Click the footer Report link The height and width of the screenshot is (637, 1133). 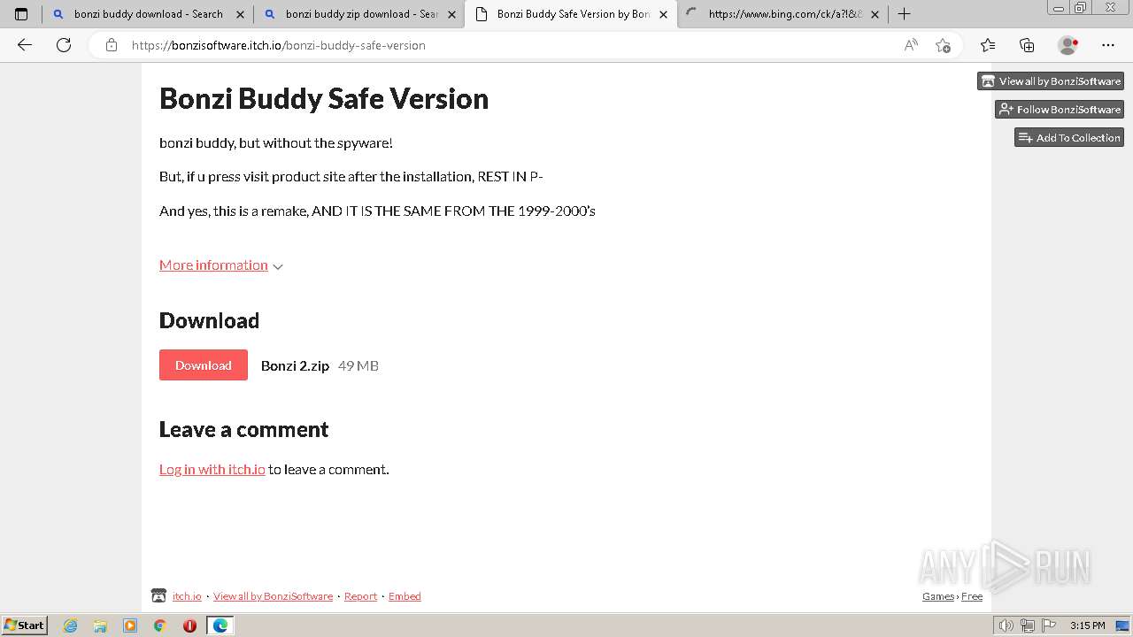pos(360,596)
